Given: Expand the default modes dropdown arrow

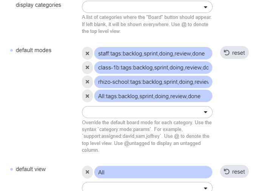Looking at the screenshot, I should tap(205, 112).
